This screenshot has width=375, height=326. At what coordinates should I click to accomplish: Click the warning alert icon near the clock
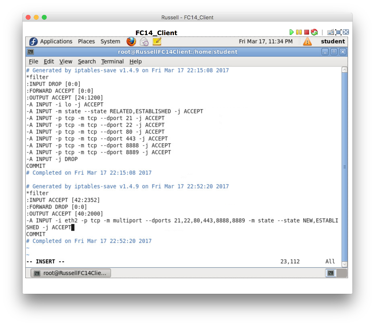click(307, 41)
